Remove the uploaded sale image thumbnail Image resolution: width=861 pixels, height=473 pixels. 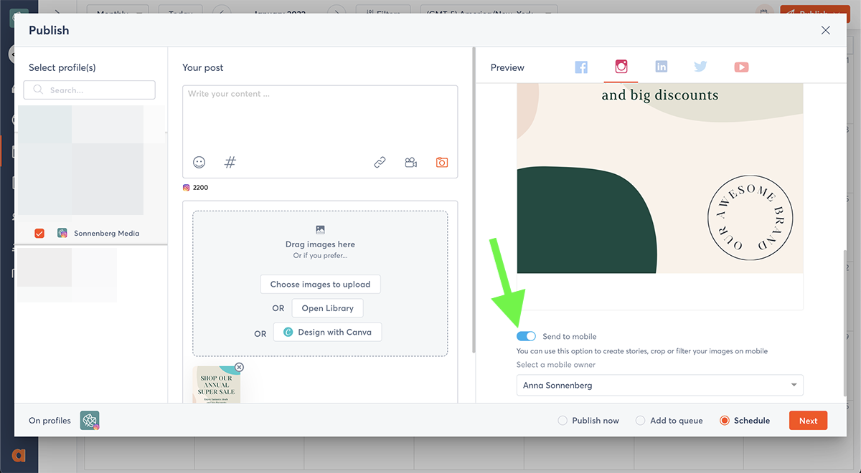tap(239, 368)
